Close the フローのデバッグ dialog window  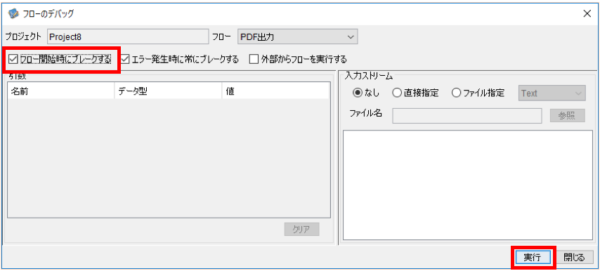coord(587,14)
